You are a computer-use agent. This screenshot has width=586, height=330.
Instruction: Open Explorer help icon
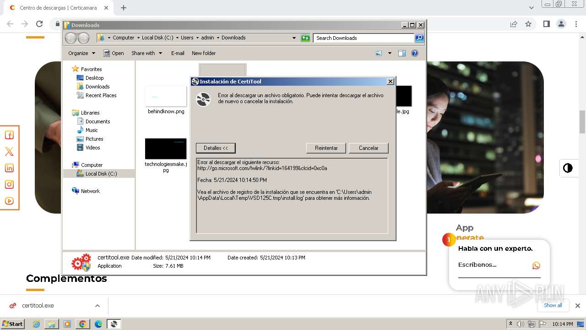pyautogui.click(x=415, y=53)
